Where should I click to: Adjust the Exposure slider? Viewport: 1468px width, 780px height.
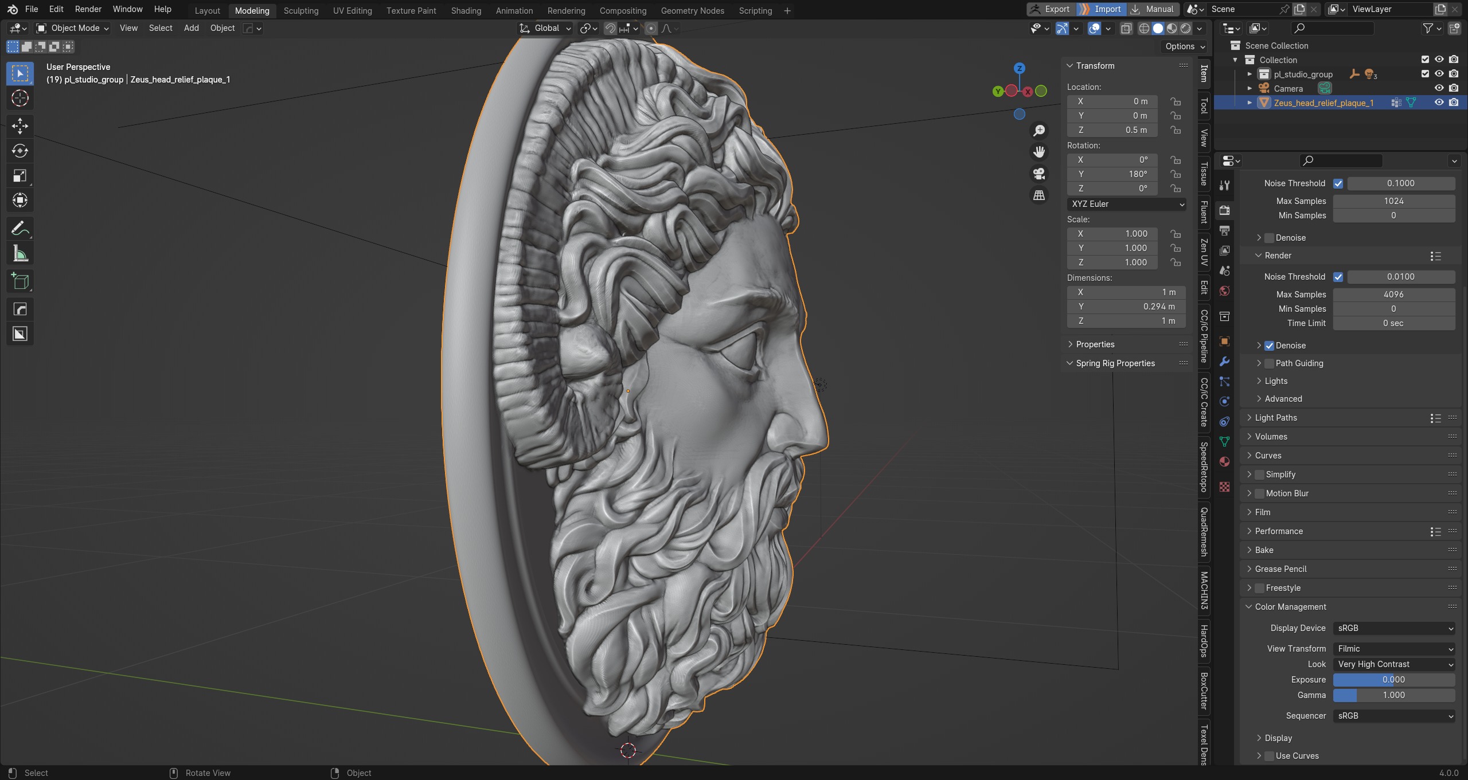(1393, 680)
